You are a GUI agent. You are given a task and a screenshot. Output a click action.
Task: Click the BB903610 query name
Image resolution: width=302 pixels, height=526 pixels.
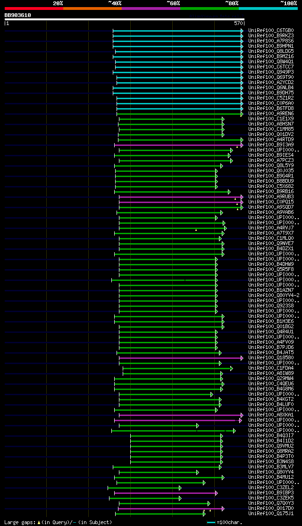click(18, 15)
